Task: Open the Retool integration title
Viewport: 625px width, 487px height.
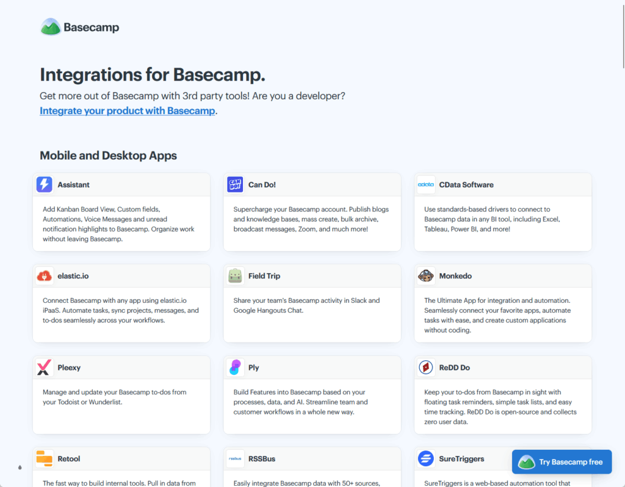Action: [x=68, y=459]
